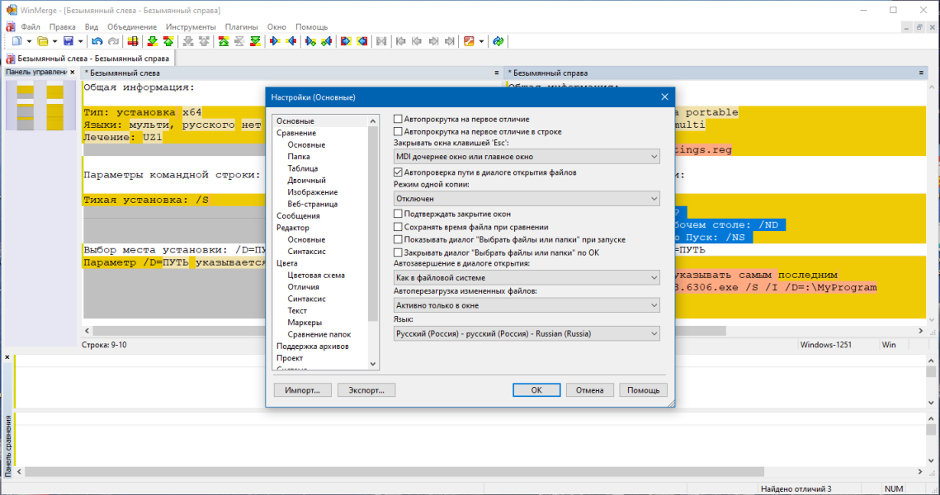
Task: Click the WinMerge icon on the document tab
Action: pos(10,59)
